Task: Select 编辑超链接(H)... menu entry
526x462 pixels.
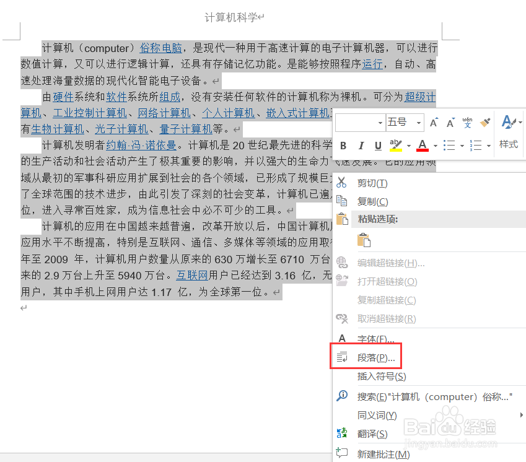Action: [x=391, y=263]
